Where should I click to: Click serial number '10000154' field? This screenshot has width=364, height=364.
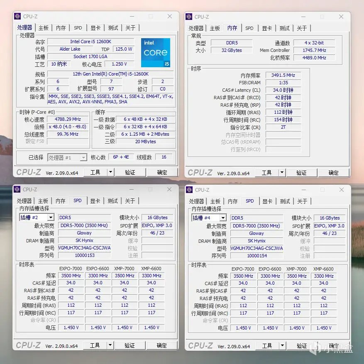[x=257, y=256]
